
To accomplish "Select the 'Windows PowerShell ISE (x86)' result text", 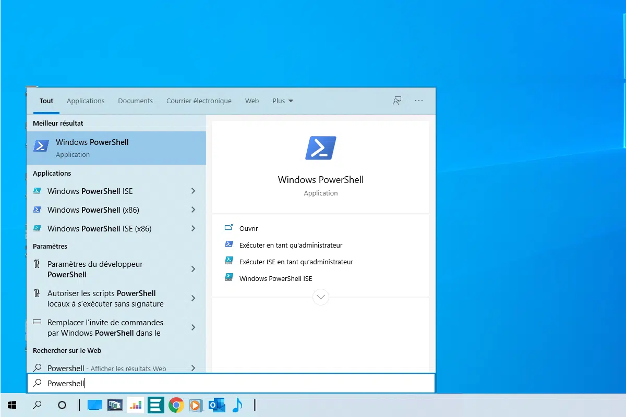I will 100,228.
